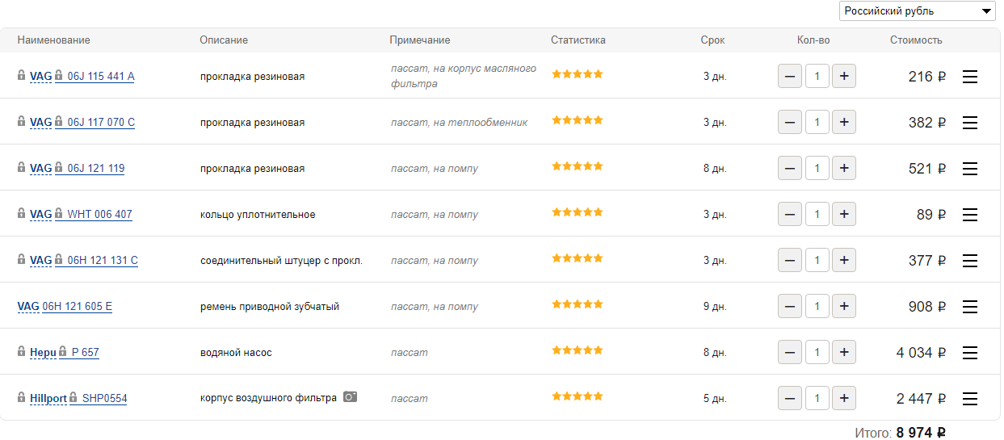Increase quantity for the Hepu P 657 pump
Screen dimensions: 1004x440
tap(844, 353)
